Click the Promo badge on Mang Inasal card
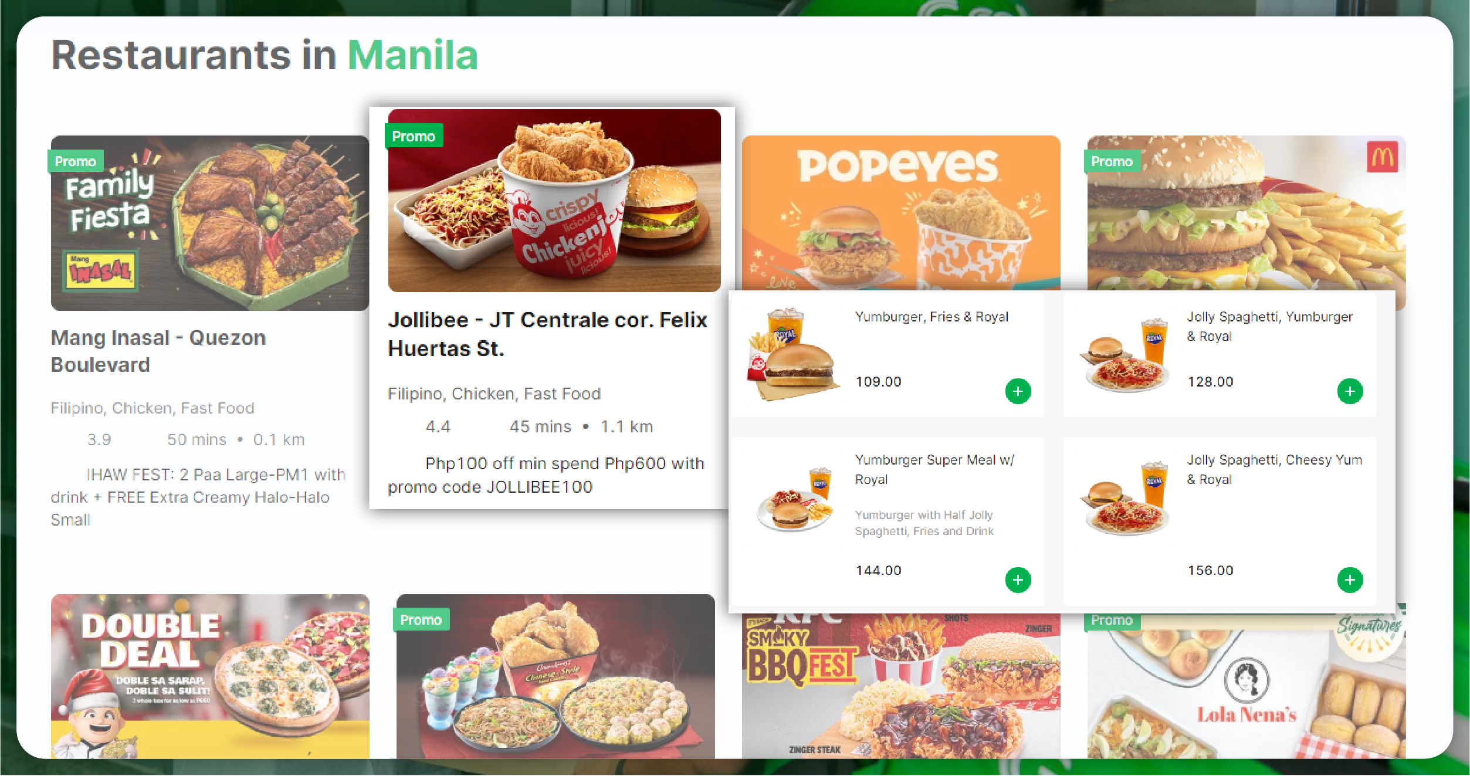The height and width of the screenshot is (776, 1470). 76,161
